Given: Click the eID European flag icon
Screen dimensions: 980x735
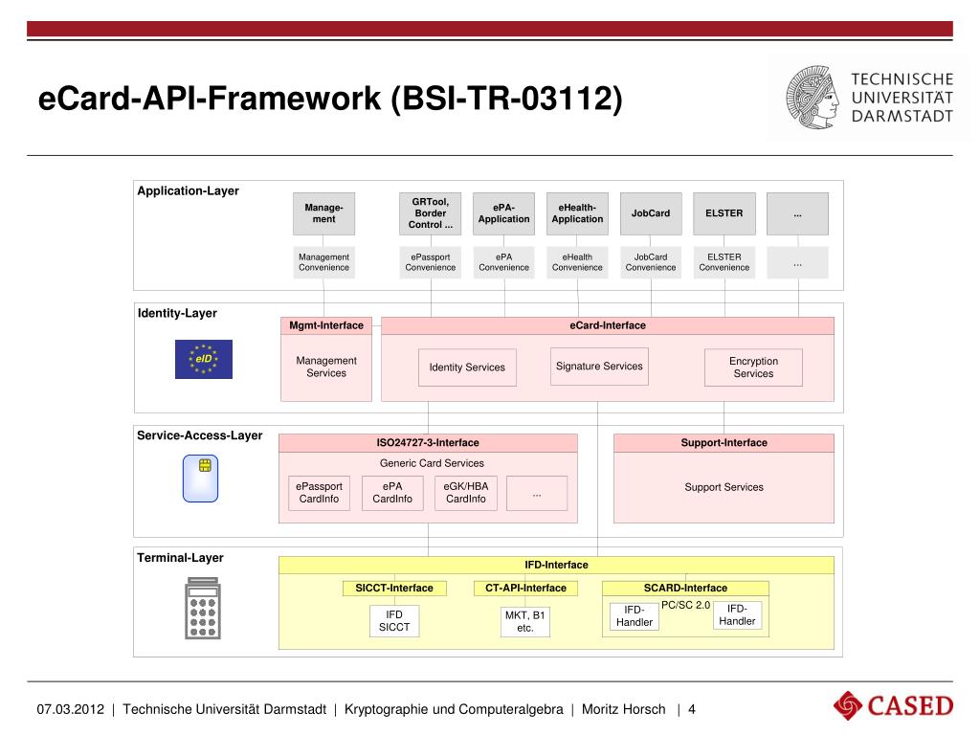Looking at the screenshot, I should [x=204, y=360].
